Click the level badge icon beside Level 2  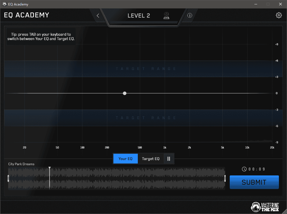click(166, 16)
